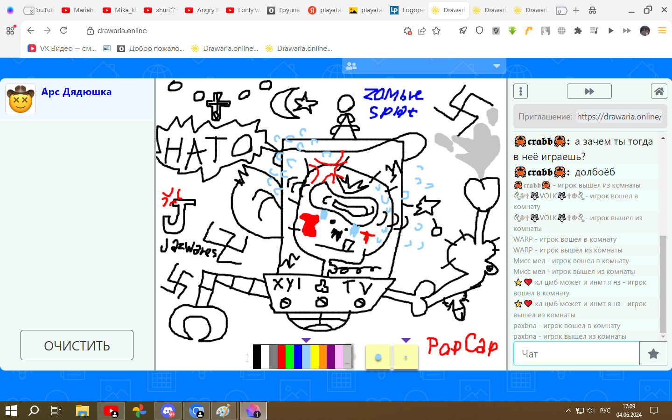Click the star button beside chat input
672x420 pixels.
coord(653,354)
